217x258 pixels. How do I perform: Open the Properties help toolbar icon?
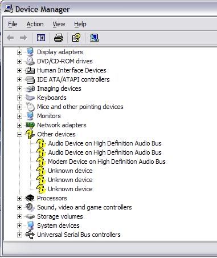tap(76, 38)
